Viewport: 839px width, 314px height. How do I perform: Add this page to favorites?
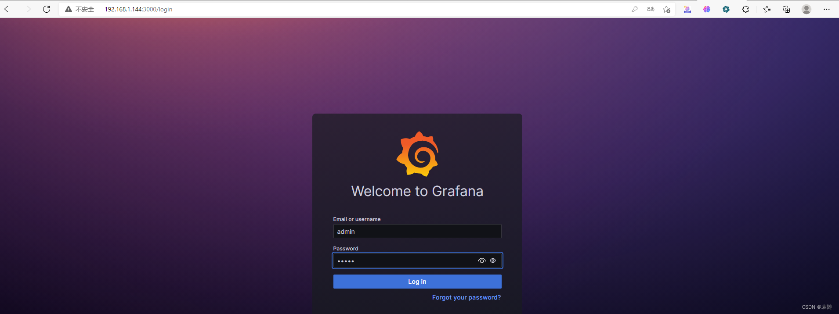pyautogui.click(x=666, y=9)
